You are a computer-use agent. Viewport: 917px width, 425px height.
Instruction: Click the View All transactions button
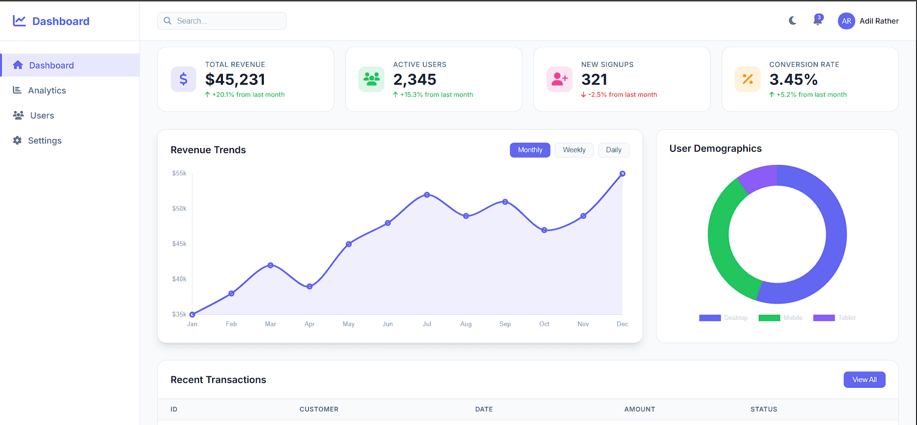tap(864, 380)
